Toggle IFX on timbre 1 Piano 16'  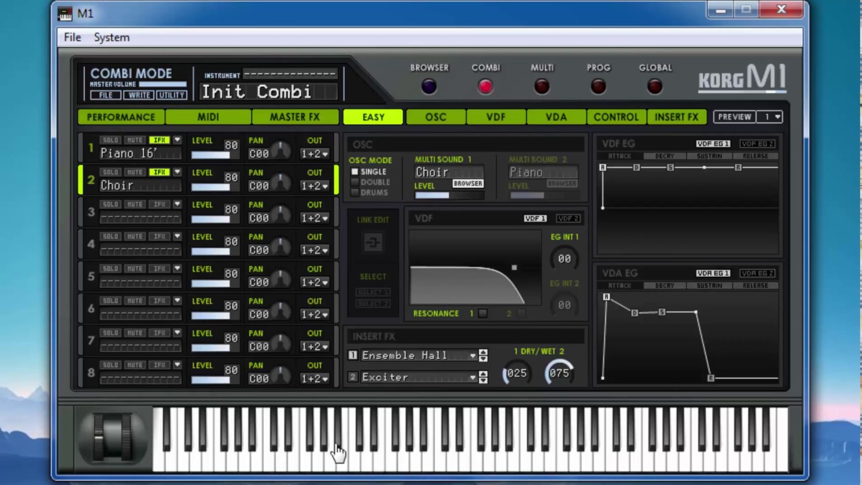159,140
